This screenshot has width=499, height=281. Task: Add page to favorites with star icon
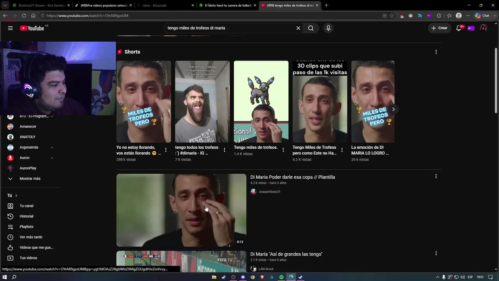(392, 16)
